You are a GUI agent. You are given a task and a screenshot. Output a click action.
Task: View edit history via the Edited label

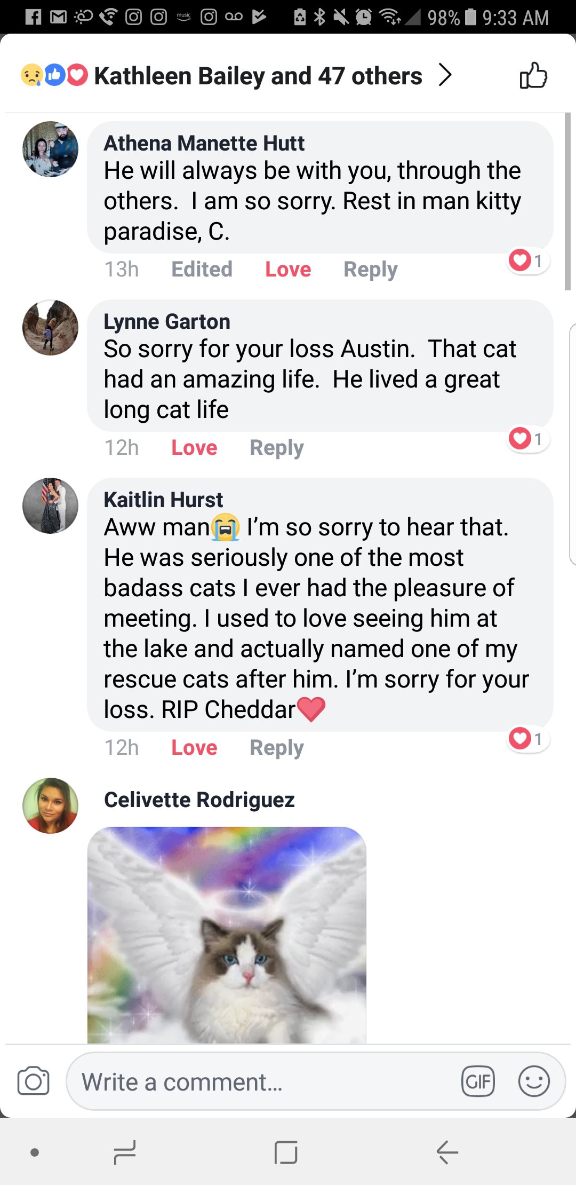[x=202, y=270]
